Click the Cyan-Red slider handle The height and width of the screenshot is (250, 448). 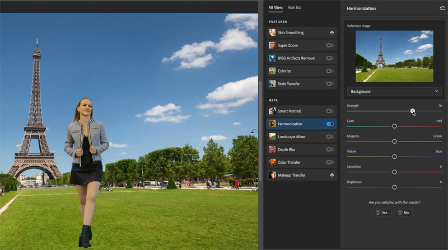(x=394, y=126)
